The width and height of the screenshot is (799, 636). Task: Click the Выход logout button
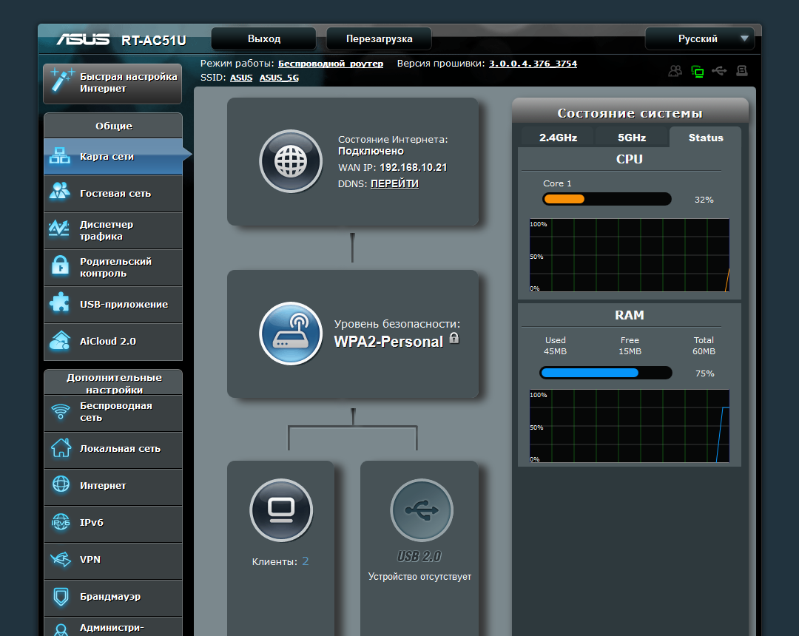pos(264,38)
